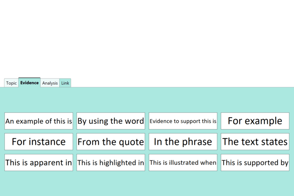Click 'This is apparent in' phrase
This screenshot has width=294, height=196.
[x=39, y=163]
